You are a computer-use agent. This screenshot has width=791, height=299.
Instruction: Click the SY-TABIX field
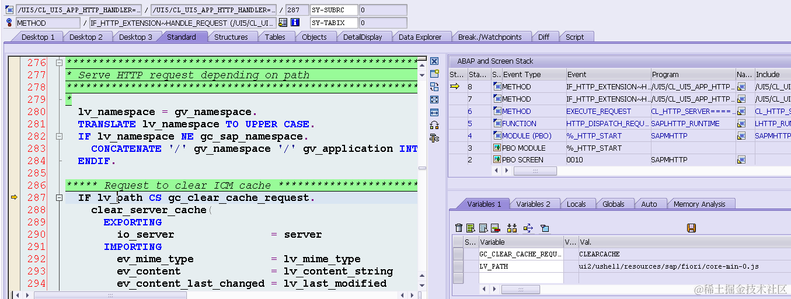(x=334, y=23)
